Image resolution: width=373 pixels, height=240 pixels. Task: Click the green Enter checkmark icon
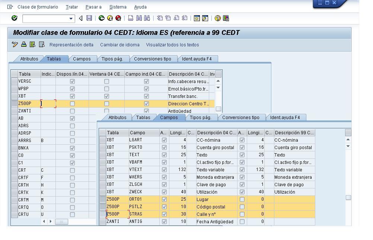pyautogui.click(x=15, y=18)
